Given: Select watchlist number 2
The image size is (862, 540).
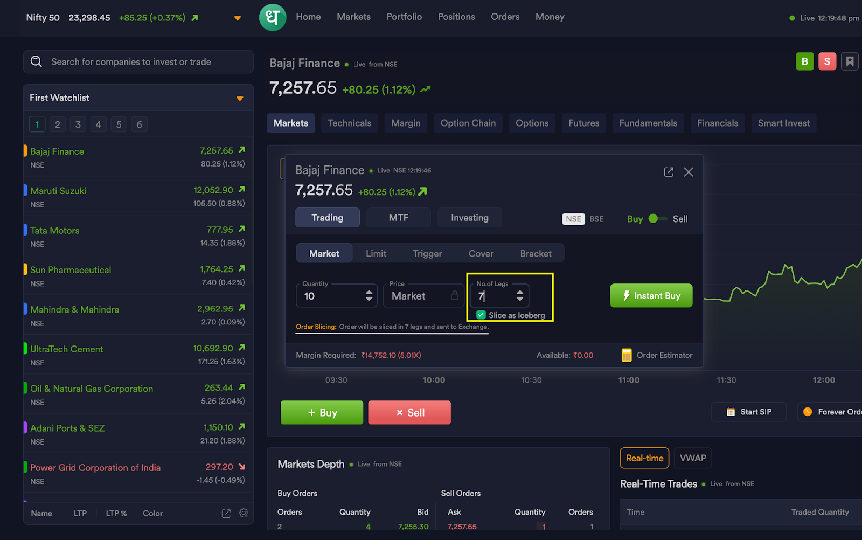Looking at the screenshot, I should click(58, 124).
